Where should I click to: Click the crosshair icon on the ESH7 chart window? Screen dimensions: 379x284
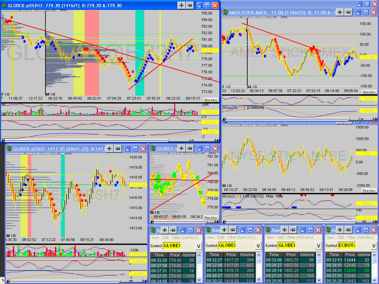[110, 148]
